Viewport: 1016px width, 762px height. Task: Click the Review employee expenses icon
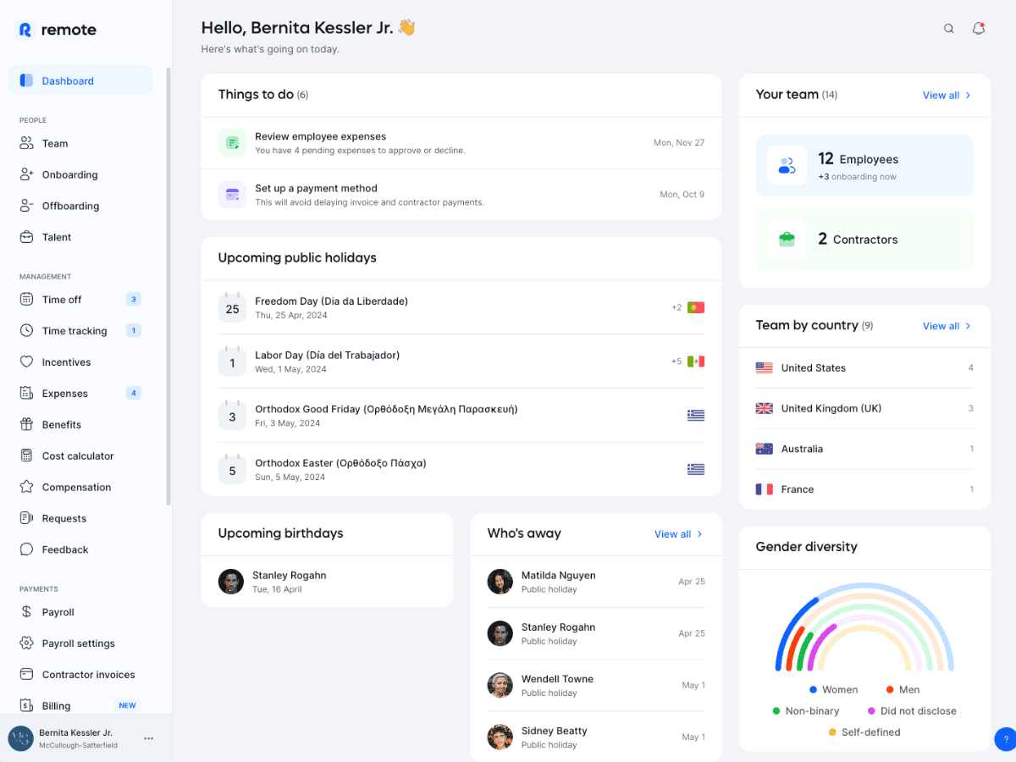pos(232,143)
